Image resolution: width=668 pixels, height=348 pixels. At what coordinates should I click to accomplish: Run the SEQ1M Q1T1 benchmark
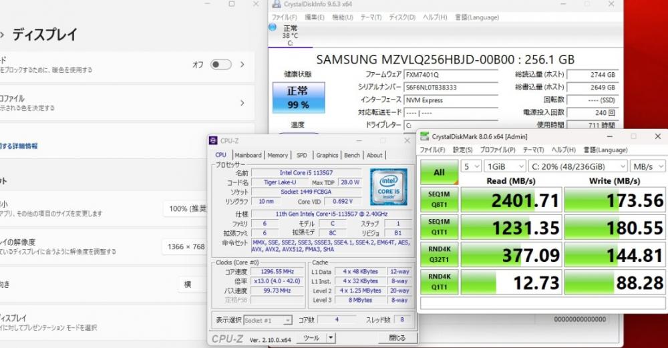(x=440, y=227)
